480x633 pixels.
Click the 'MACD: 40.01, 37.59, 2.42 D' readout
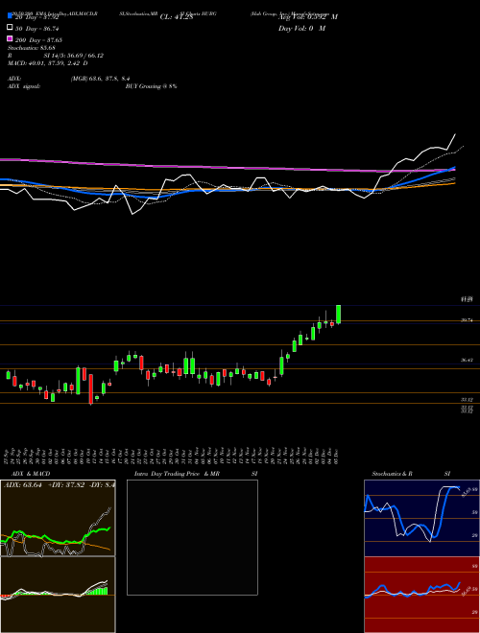pyautogui.click(x=48, y=63)
